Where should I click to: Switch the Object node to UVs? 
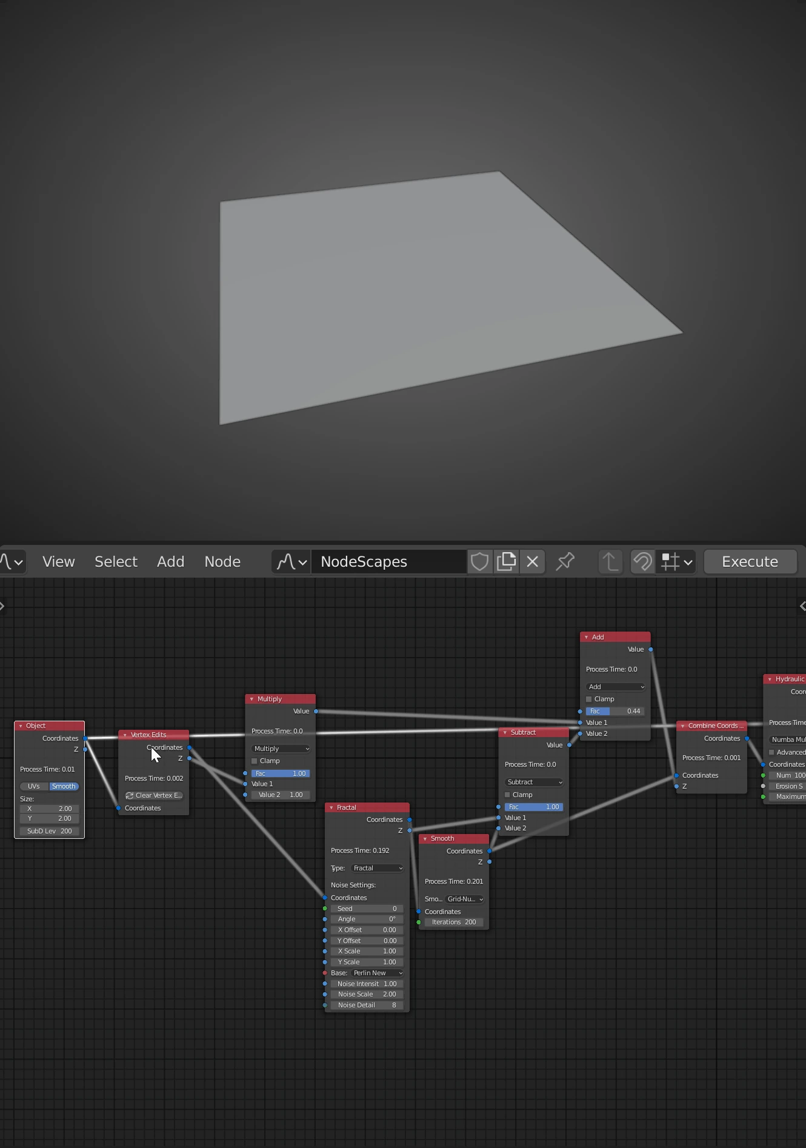[34, 786]
